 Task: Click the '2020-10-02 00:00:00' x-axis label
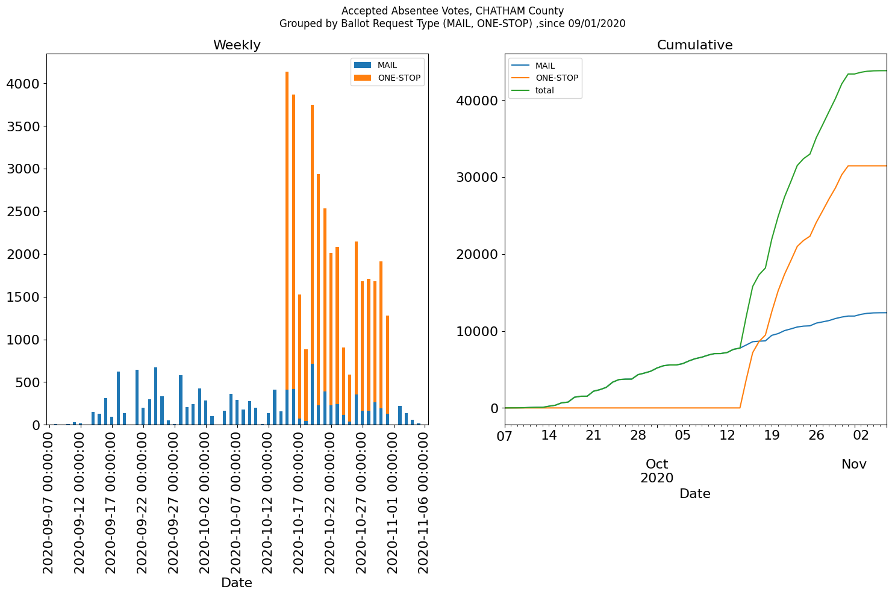point(205,502)
